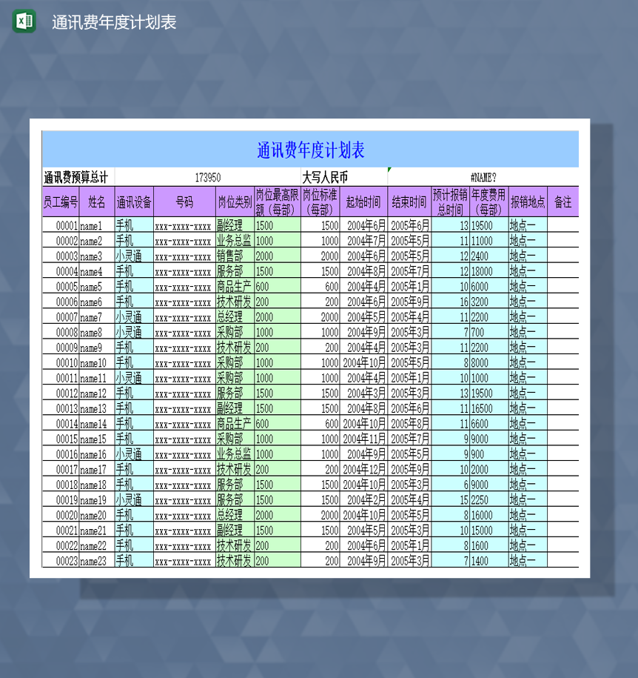Click the 报销地点 column header
638x678 pixels.
pyautogui.click(x=525, y=202)
